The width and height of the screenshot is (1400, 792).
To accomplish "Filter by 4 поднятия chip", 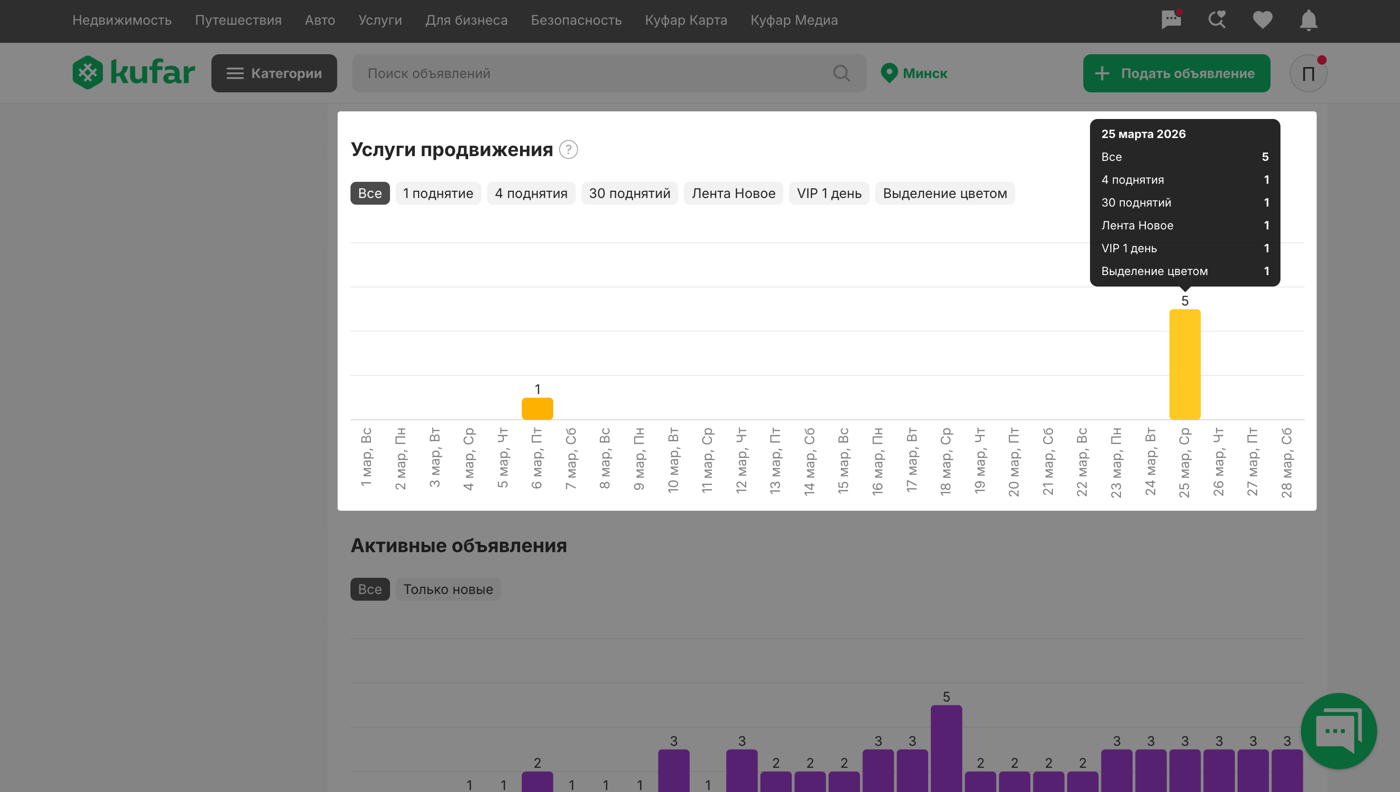I will pos(531,193).
